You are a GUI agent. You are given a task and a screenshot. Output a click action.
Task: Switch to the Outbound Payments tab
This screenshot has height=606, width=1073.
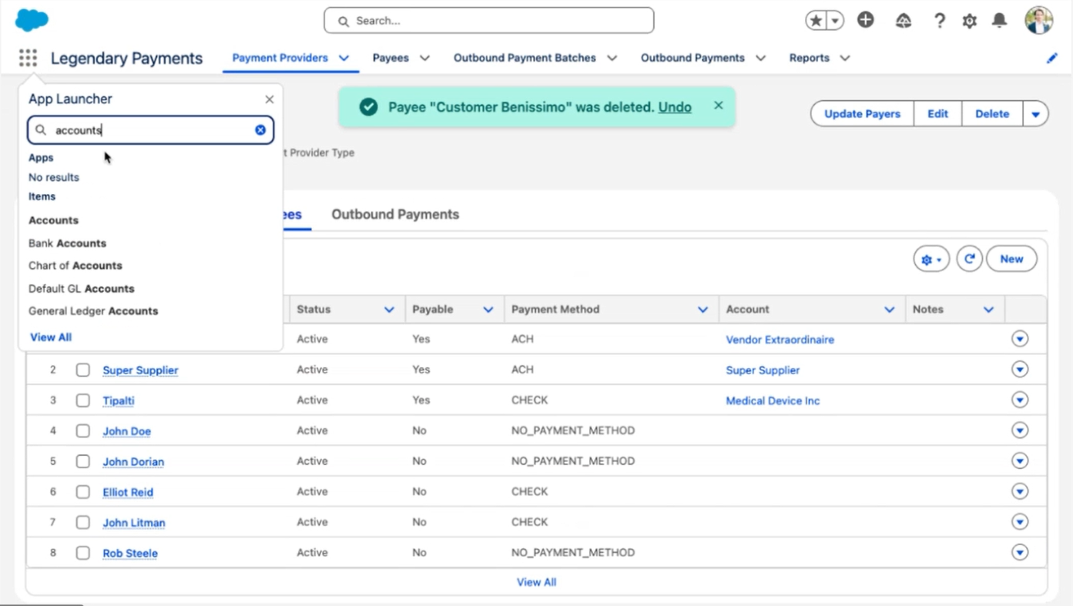point(395,215)
